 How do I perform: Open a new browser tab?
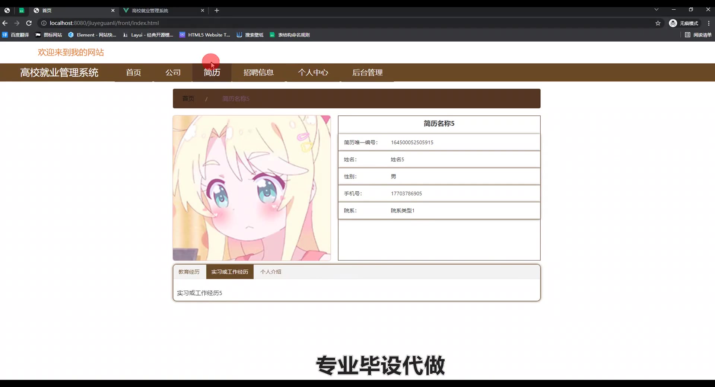click(x=217, y=10)
